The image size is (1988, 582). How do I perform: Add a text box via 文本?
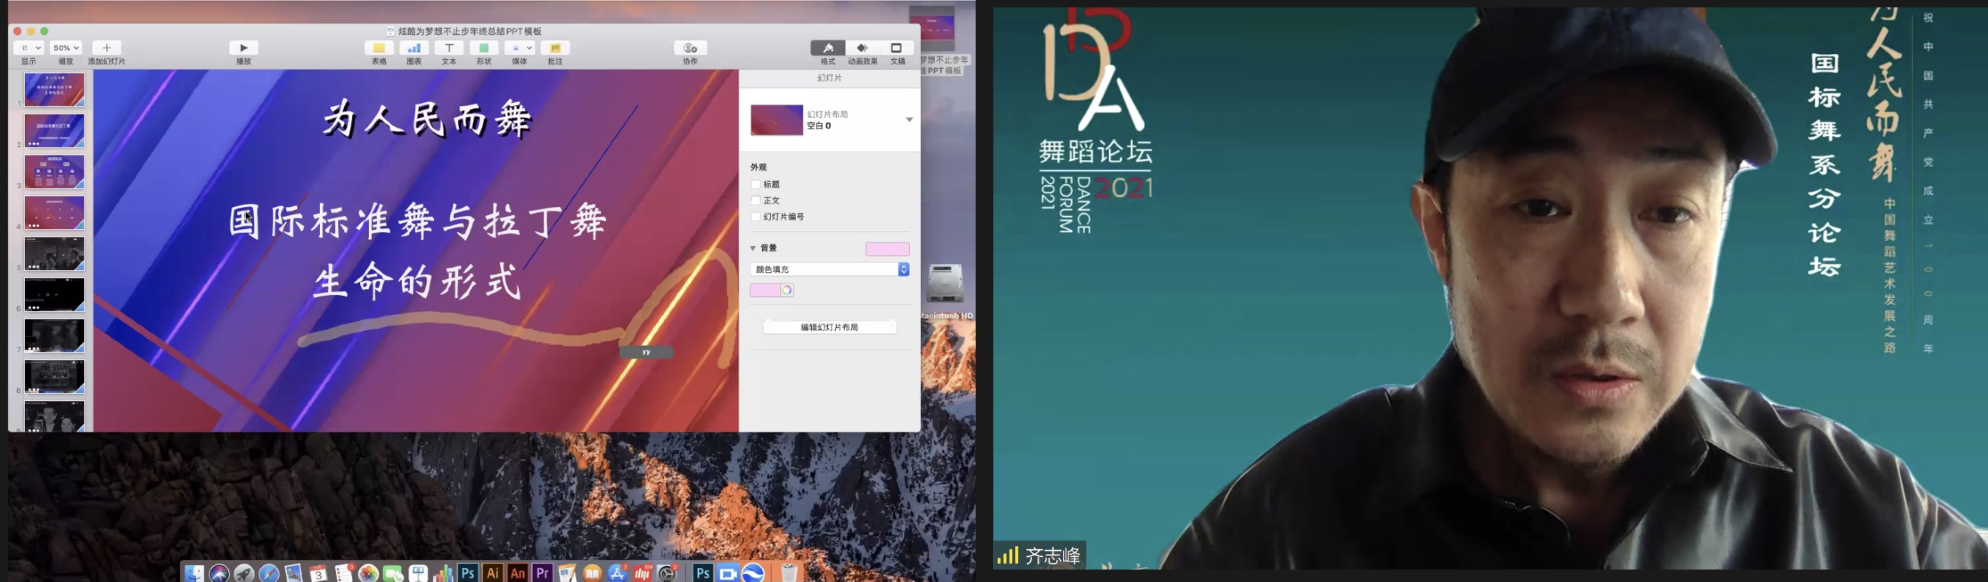[449, 48]
